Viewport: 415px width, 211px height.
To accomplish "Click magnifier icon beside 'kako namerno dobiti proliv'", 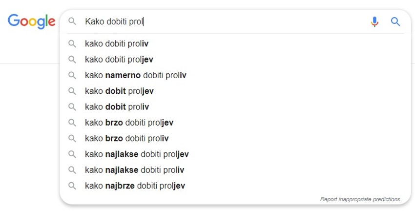I will [x=72, y=75].
